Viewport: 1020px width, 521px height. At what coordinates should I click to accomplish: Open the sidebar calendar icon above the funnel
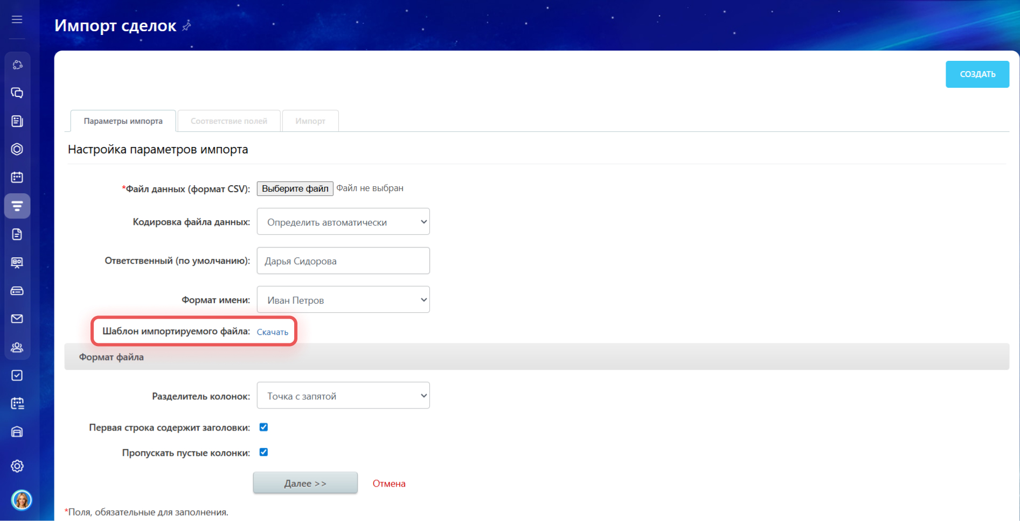pos(17,177)
